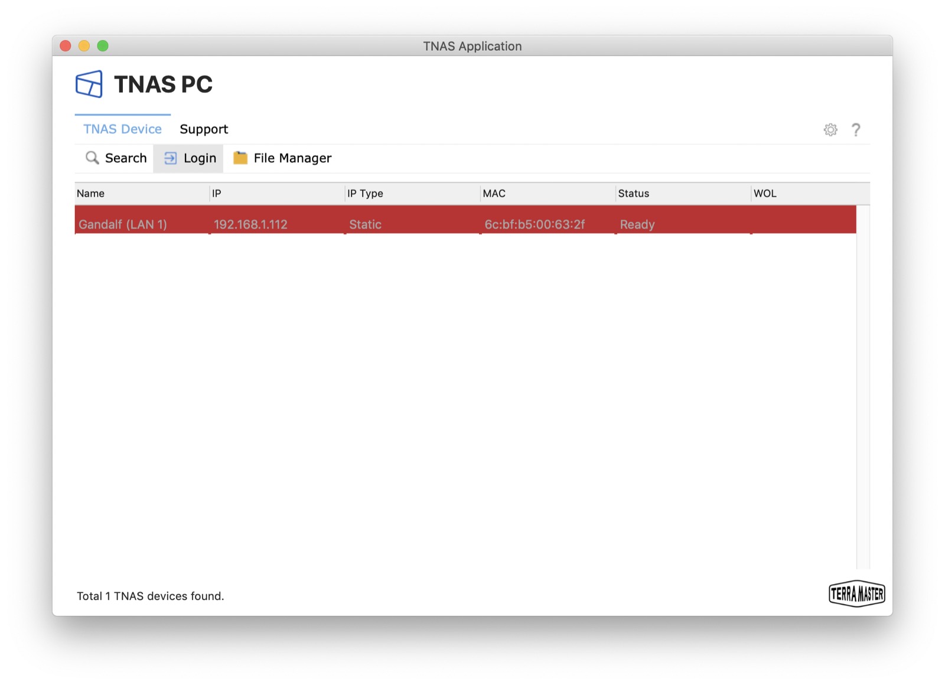Click the MAC address 6c:bf:b5:00:63:2f
Viewport: 945px width, 685px height.
pos(535,224)
